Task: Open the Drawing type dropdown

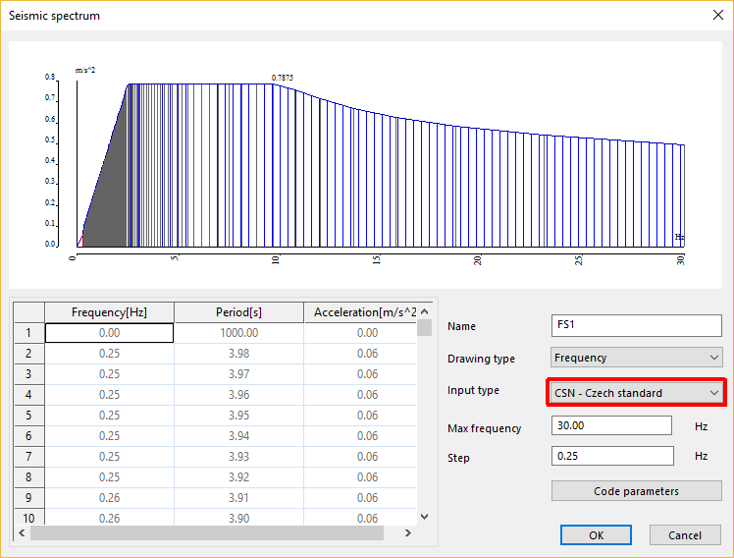Action: tap(637, 358)
